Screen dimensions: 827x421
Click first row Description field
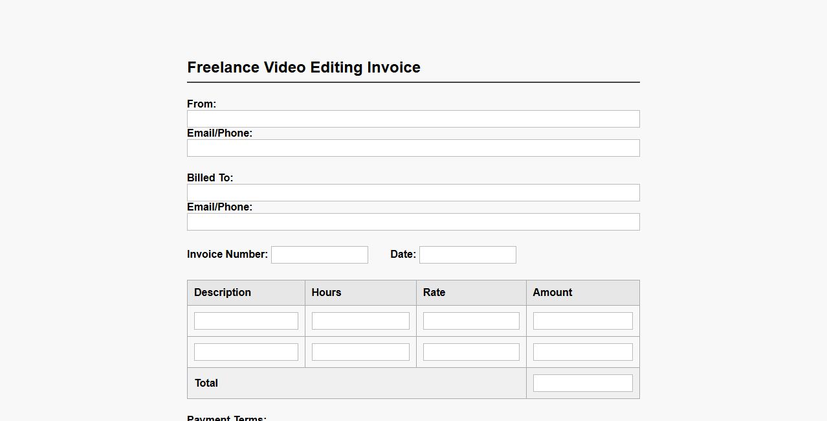[246, 321]
